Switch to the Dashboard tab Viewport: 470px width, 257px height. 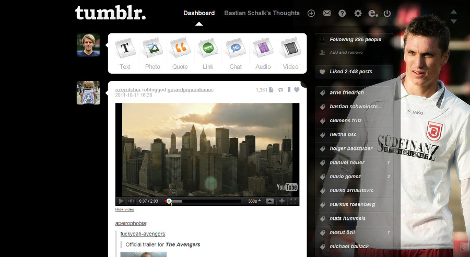(x=199, y=13)
